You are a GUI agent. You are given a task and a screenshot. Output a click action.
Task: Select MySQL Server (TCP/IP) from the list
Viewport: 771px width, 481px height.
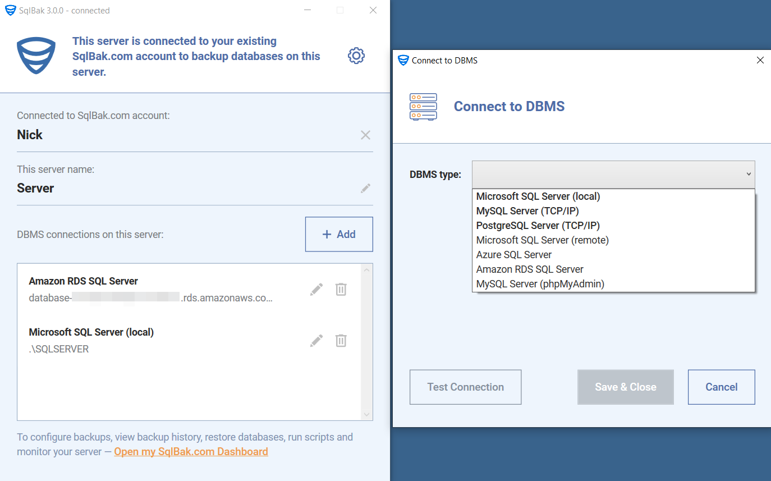coord(527,210)
